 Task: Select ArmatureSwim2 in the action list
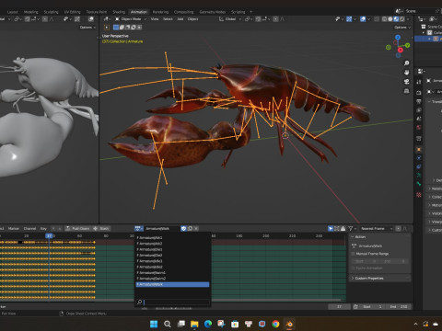point(172,279)
